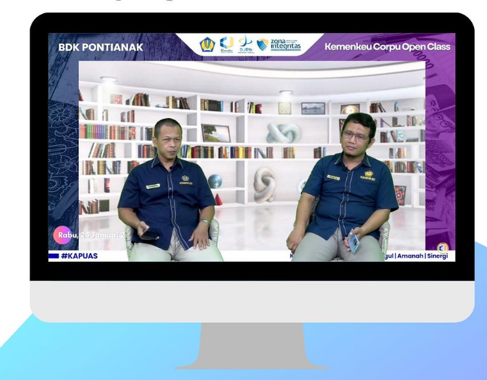
Task: Click the Kemenkeu Corpu Open Class heading
Action: coord(387,48)
